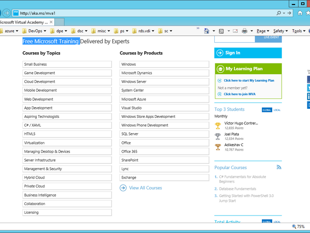The image size is (310, 233).
Task: Select the Licensing topic
Action: click(67, 212)
